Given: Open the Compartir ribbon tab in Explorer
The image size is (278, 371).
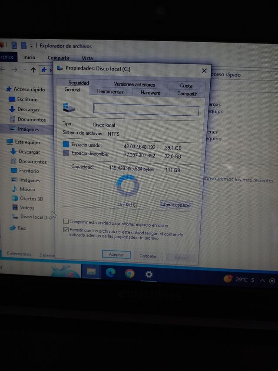Looking at the screenshot, I should (58, 58).
